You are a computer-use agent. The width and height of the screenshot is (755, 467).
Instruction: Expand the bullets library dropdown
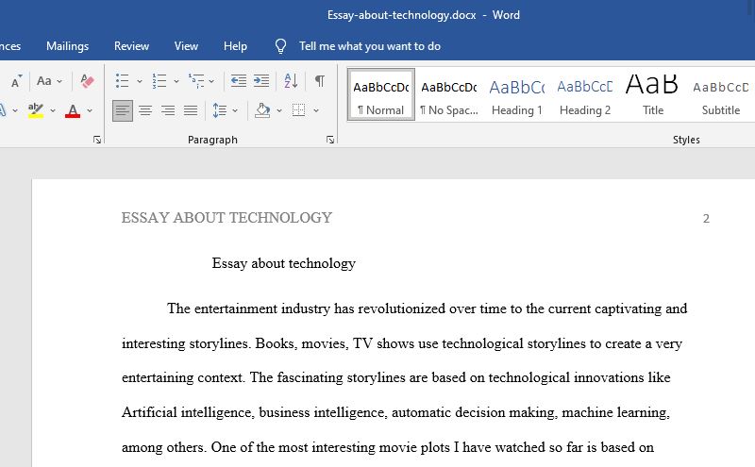coord(139,81)
